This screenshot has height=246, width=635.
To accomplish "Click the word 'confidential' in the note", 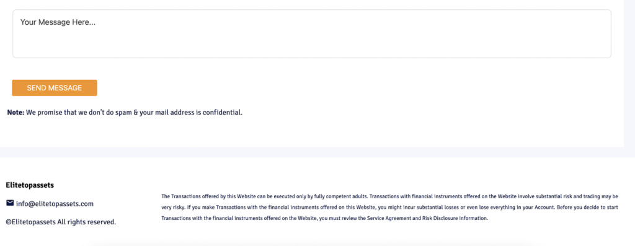I will (221, 112).
